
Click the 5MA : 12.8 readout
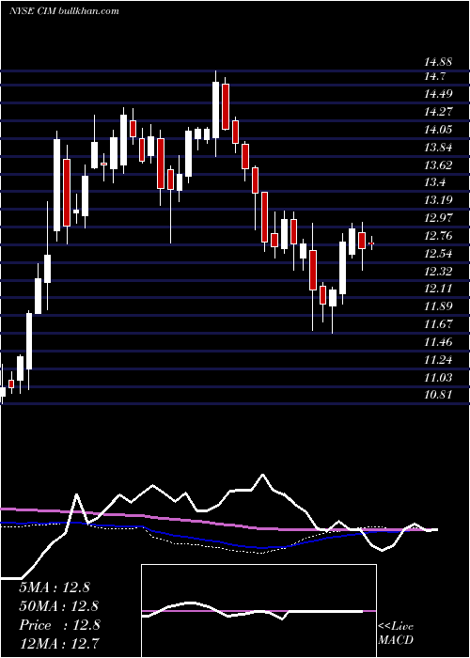(x=55, y=587)
